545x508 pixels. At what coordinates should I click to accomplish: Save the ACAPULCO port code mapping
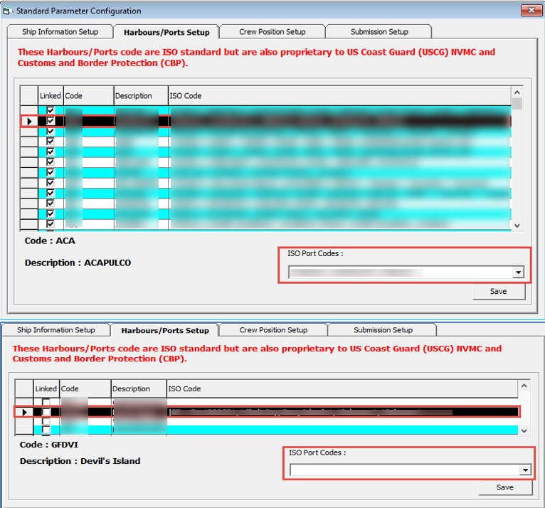tap(499, 292)
